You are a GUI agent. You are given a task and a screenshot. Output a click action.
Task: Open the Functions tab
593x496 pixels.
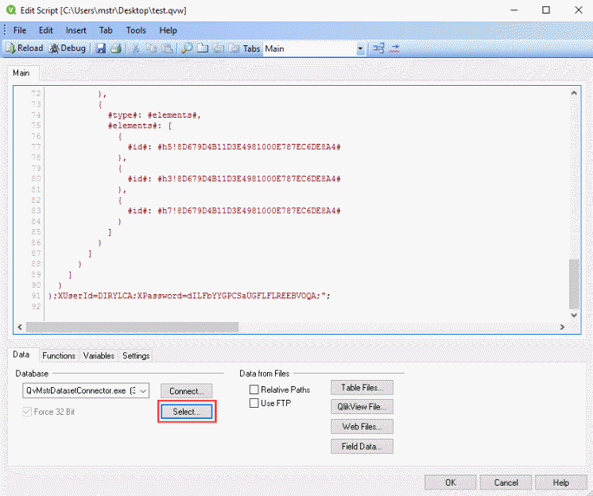pyautogui.click(x=59, y=355)
